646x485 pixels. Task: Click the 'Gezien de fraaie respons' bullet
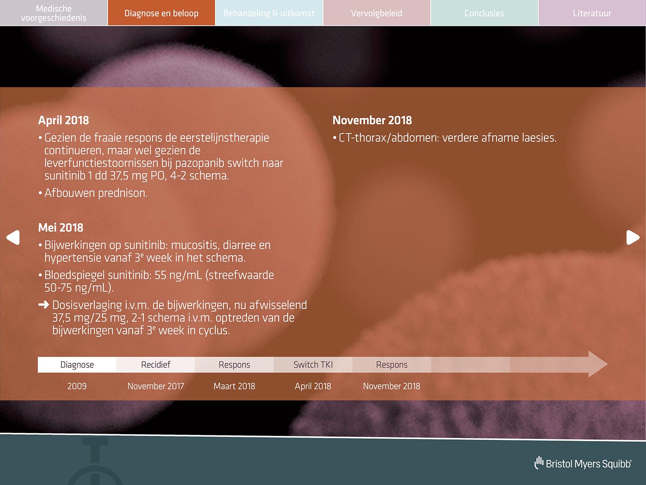pyautogui.click(x=161, y=156)
